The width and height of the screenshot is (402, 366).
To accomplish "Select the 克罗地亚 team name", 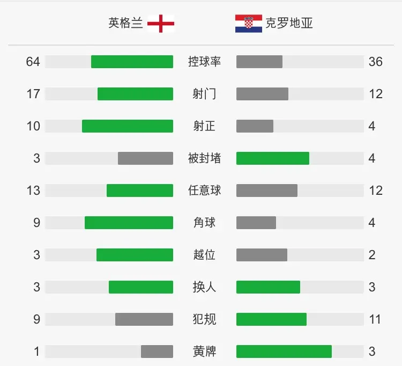I will pyautogui.click(x=289, y=23).
